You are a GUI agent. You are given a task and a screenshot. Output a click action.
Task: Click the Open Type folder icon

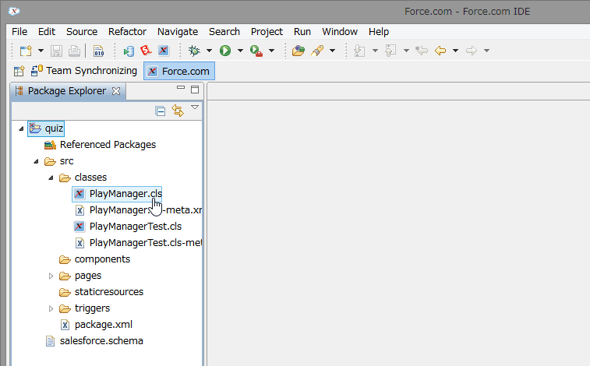point(299,51)
